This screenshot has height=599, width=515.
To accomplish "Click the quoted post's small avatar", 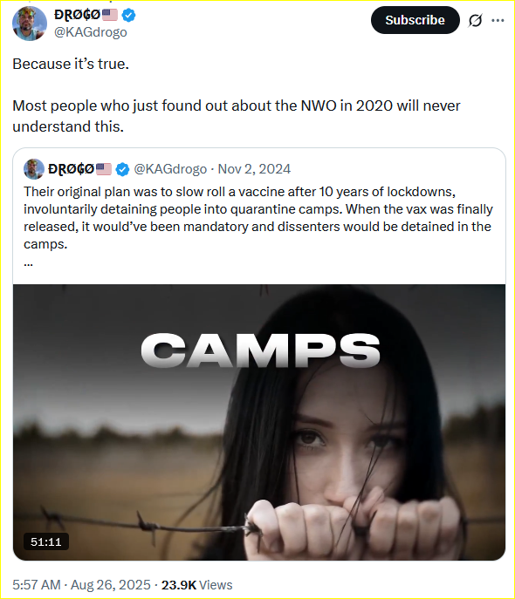I will pos(34,169).
